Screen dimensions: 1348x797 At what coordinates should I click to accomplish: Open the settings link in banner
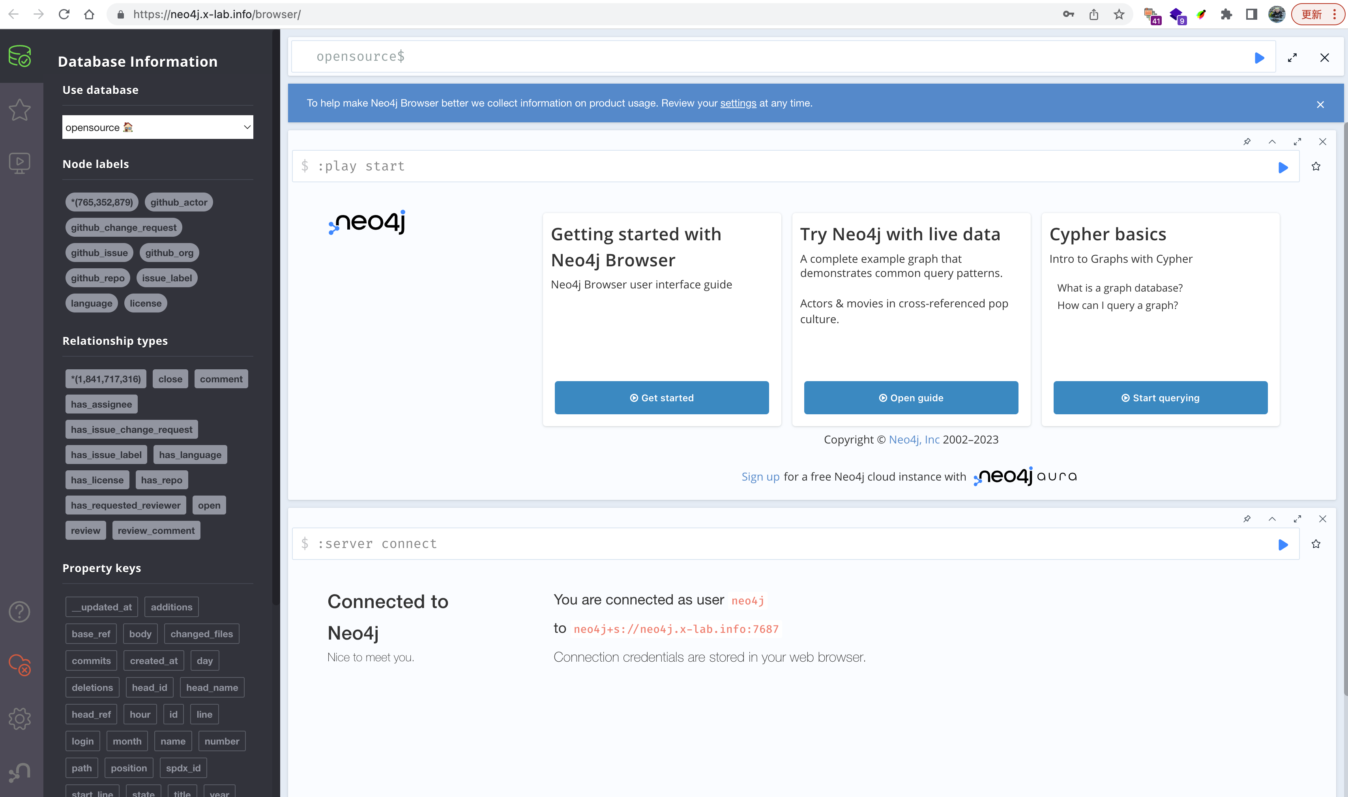pyautogui.click(x=738, y=103)
